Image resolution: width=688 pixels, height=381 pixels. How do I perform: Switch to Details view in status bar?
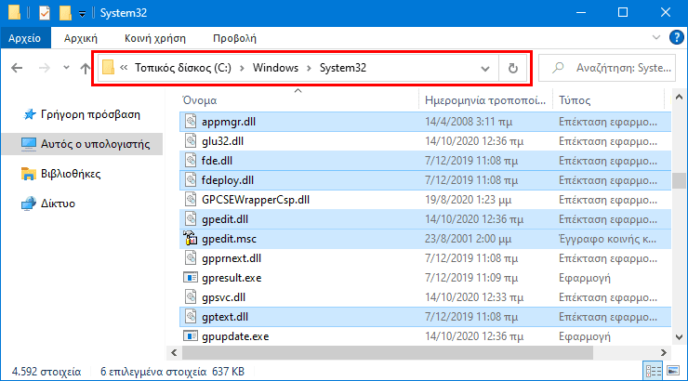(653, 372)
